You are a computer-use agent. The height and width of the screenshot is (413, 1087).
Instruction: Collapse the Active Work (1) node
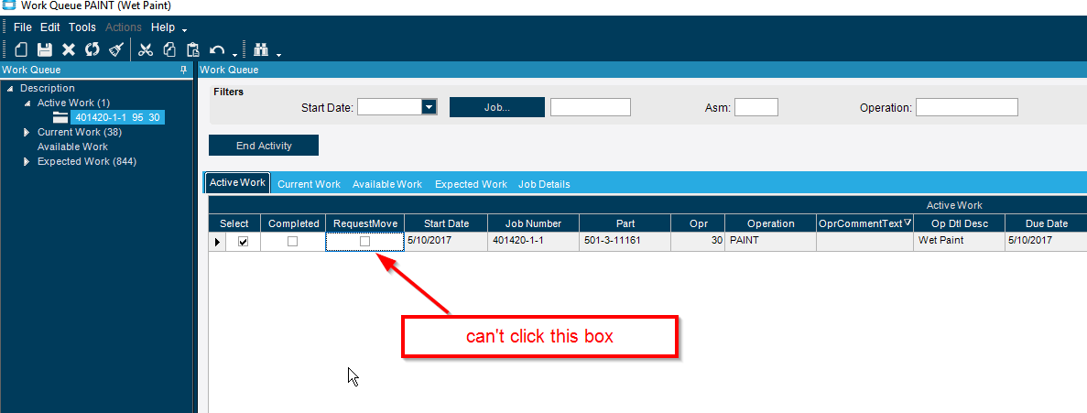(x=27, y=103)
